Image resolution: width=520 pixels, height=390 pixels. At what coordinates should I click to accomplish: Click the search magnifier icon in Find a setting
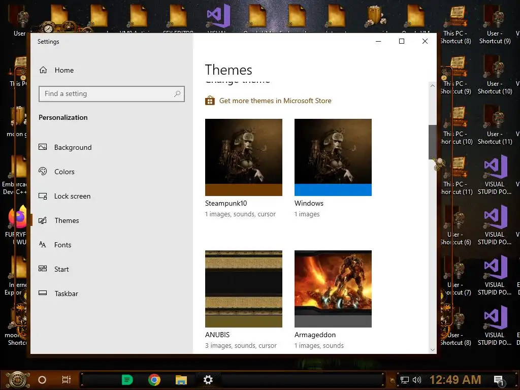point(177,94)
